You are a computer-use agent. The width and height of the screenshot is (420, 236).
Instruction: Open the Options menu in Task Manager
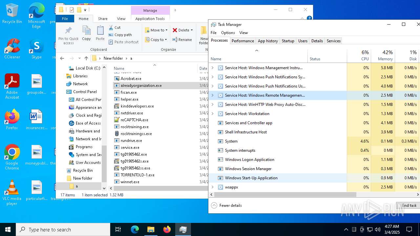(228, 33)
